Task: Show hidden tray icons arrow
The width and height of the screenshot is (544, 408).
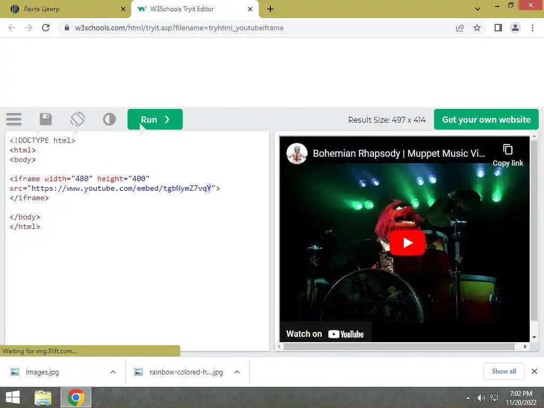Action: pos(469,397)
